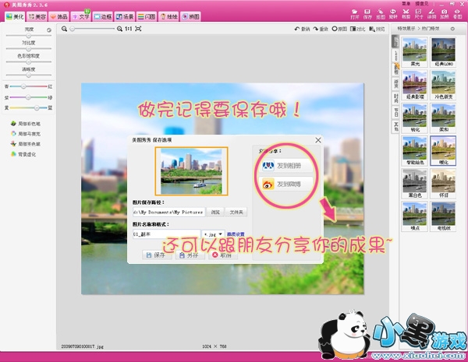Click the 原图 original image icon

pyautogui.click(x=339, y=29)
